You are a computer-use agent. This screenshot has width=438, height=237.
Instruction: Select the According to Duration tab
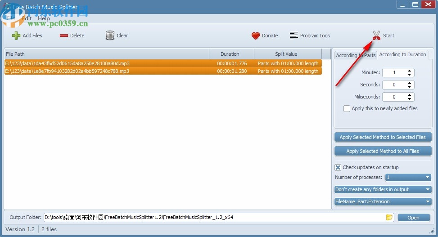[402, 54]
